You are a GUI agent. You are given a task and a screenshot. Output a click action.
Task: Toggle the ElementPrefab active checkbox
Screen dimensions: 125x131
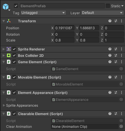coord(16,6)
